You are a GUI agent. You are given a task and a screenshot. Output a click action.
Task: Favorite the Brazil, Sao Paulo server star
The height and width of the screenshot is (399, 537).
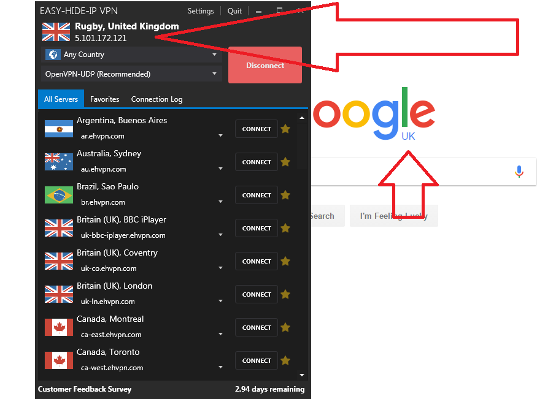(285, 196)
